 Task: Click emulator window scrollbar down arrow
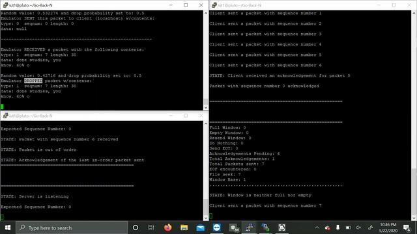[206, 107]
